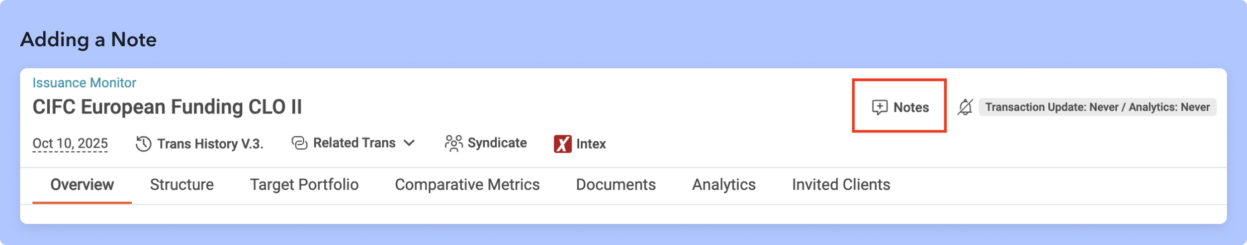1247x245 pixels.
Task: Click the red Intex X icon
Action: tap(563, 144)
